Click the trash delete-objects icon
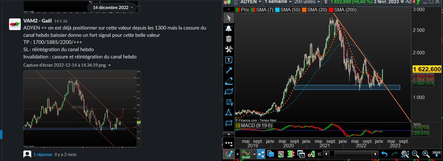The image size is (443, 161). point(229,38)
